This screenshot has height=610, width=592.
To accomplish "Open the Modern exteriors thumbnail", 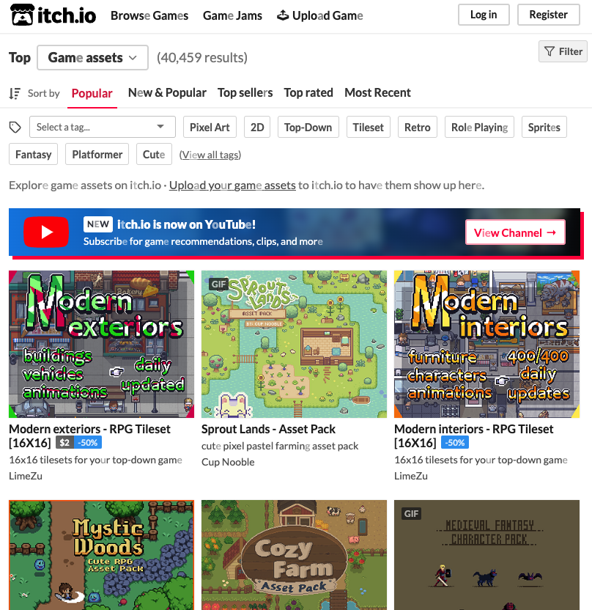I will coord(101,345).
